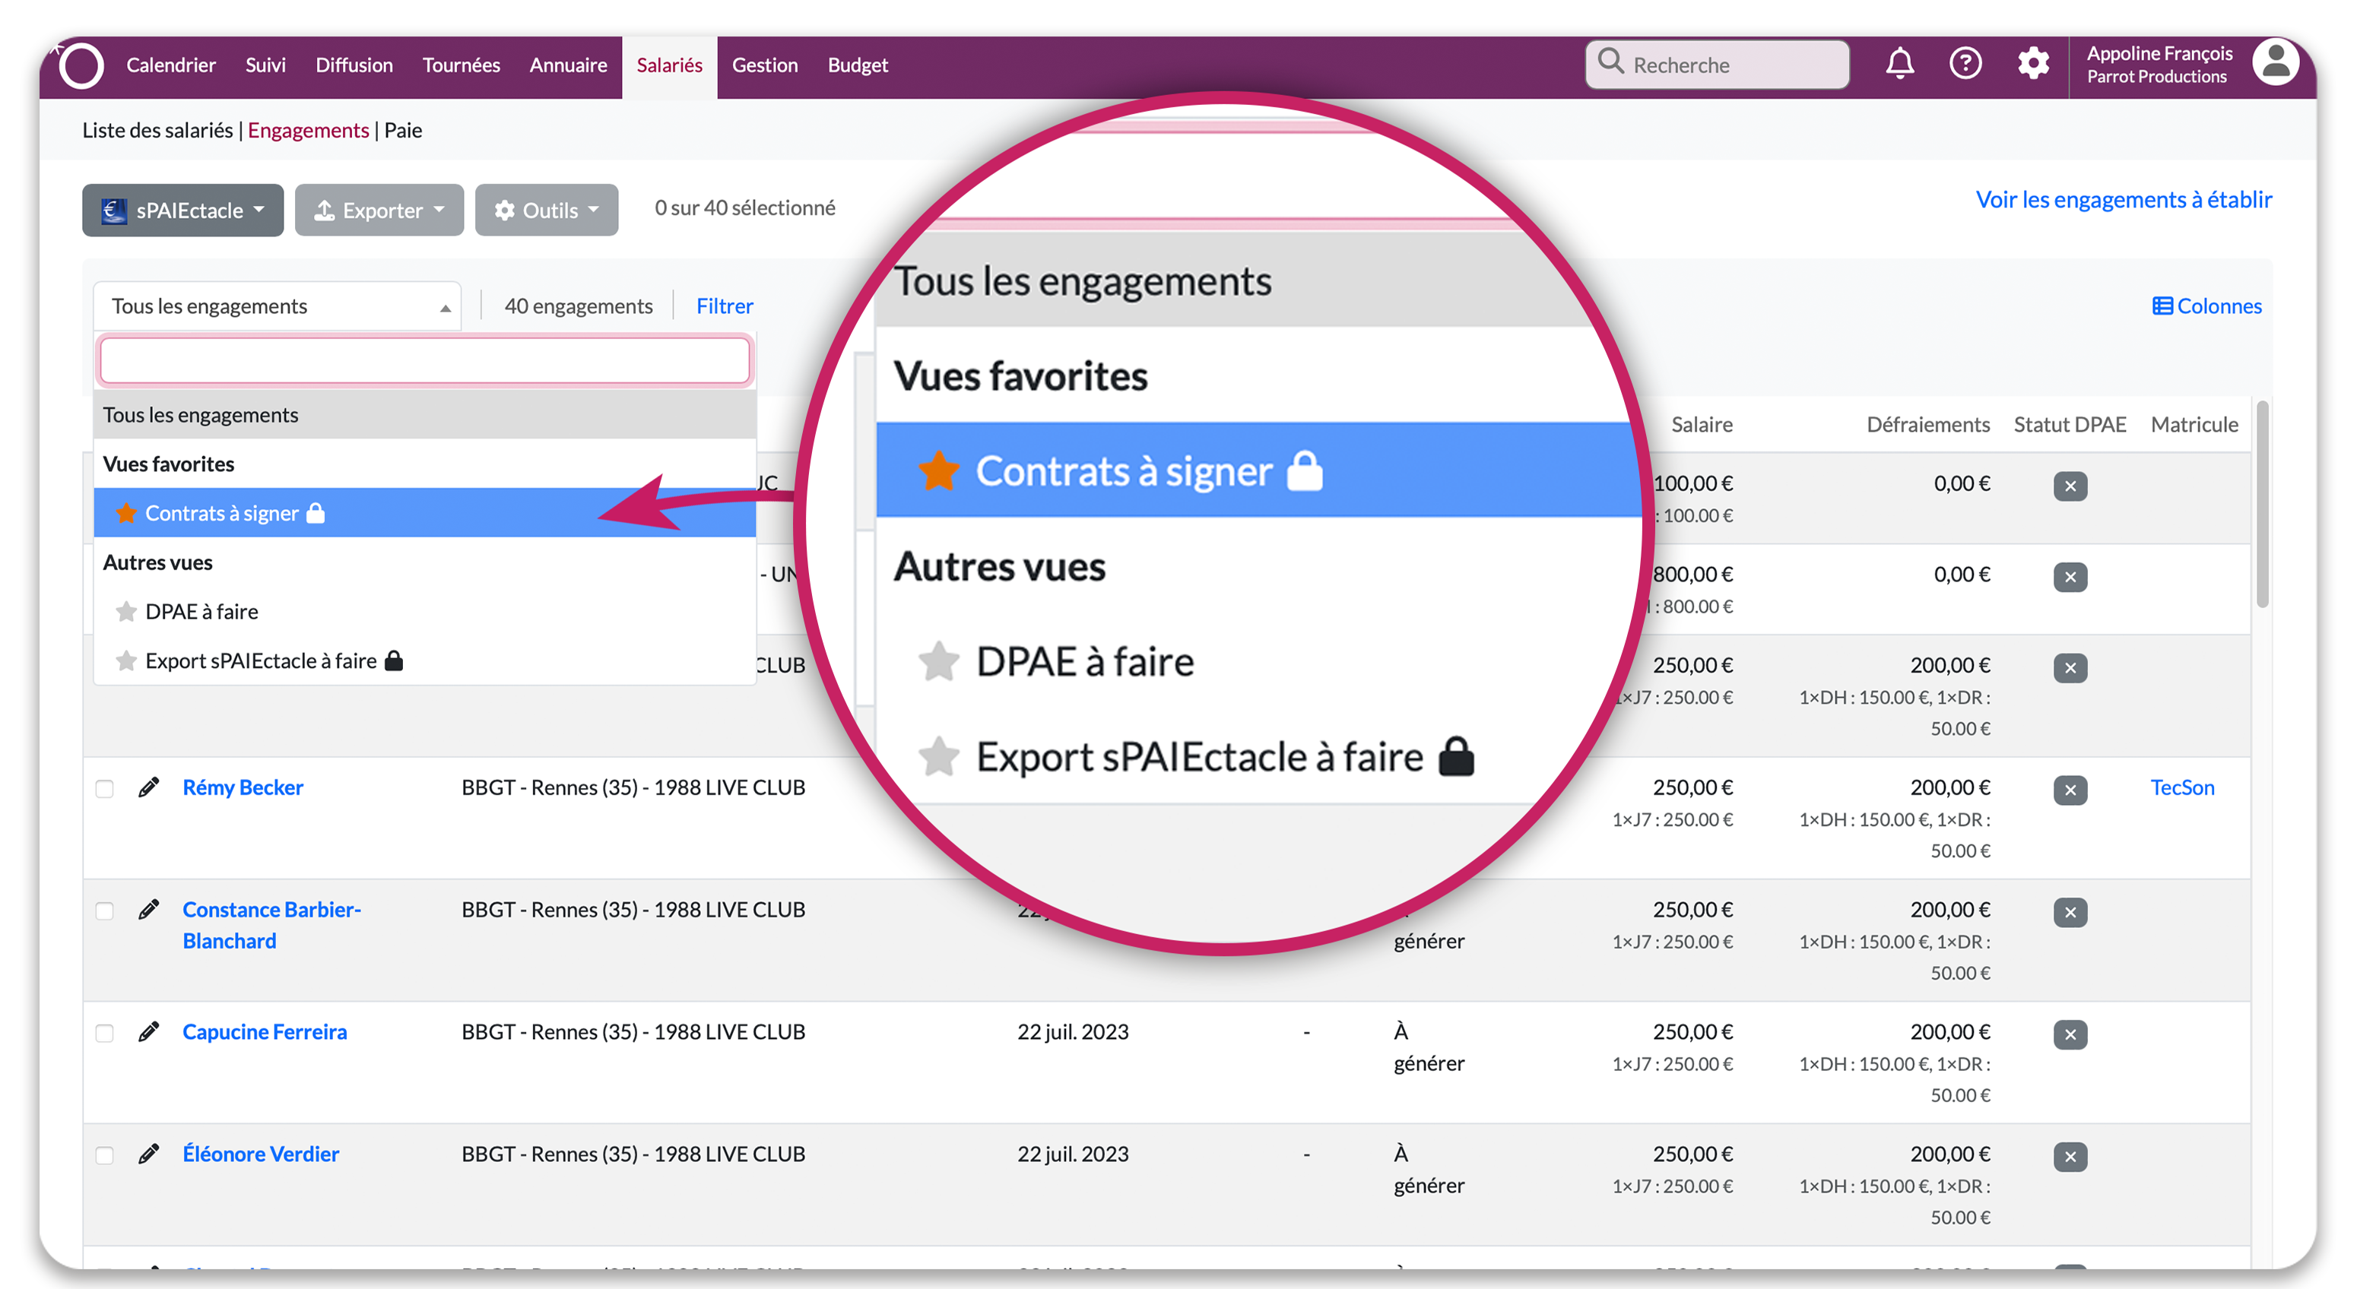Favorite the Export sPAIEctacle à faire star
The image size is (2357, 1289).
126,660
